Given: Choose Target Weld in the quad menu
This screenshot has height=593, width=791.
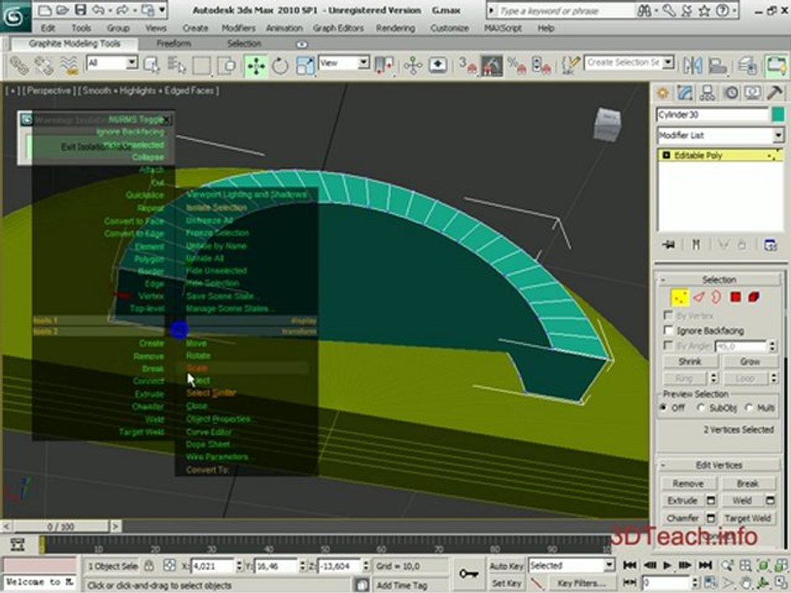Looking at the screenshot, I should point(141,432).
